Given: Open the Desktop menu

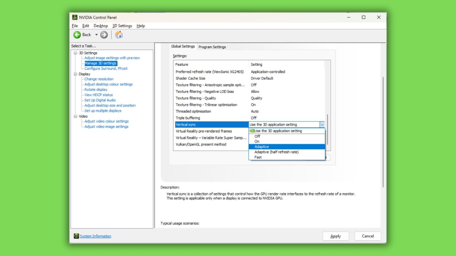Looking at the screenshot, I should click(101, 26).
